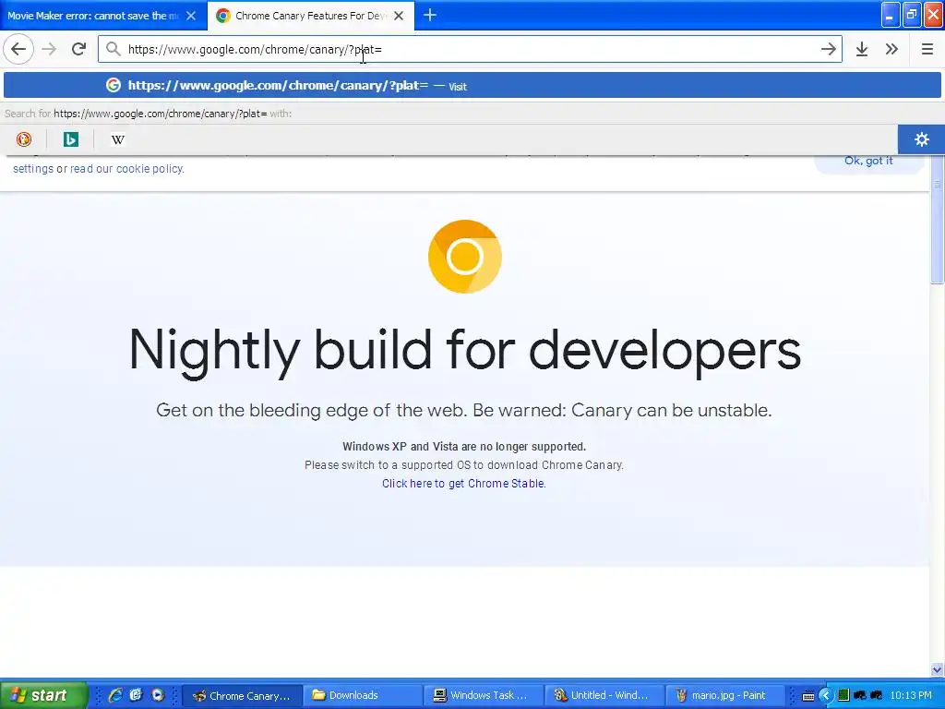Click the Ok, got it button
The height and width of the screenshot is (709, 945).
(x=868, y=161)
